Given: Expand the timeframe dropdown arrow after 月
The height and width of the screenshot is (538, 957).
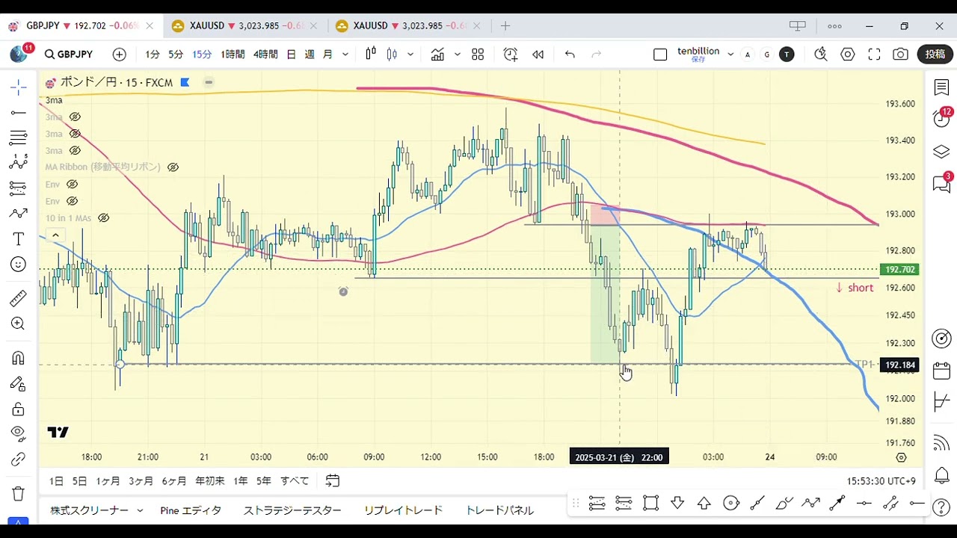Looking at the screenshot, I should [345, 55].
